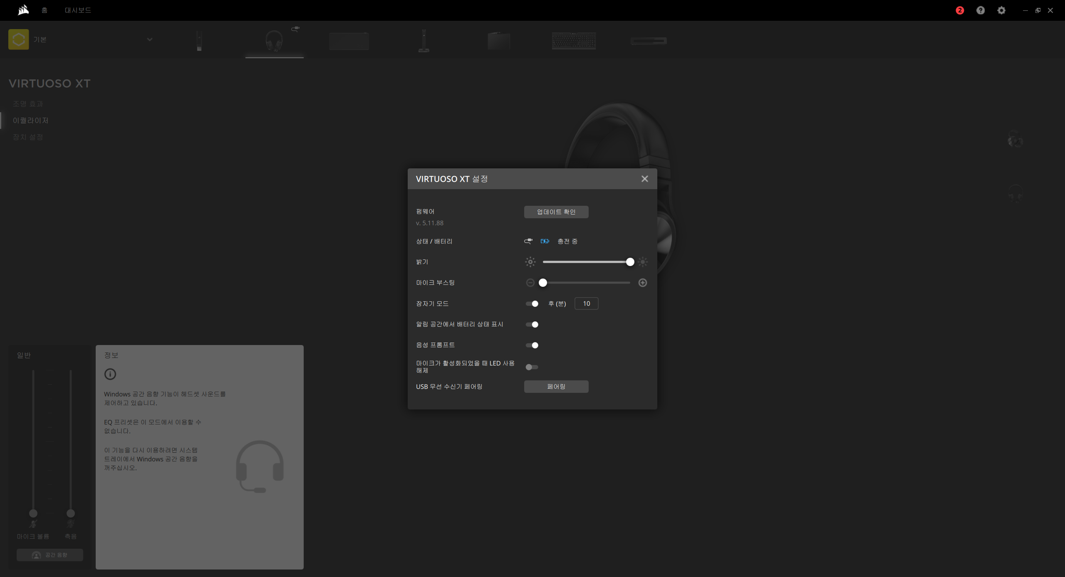The height and width of the screenshot is (577, 1065).
Task: Toggle 알림 공간에서 배터리 상태 표시 switch
Action: coord(532,325)
